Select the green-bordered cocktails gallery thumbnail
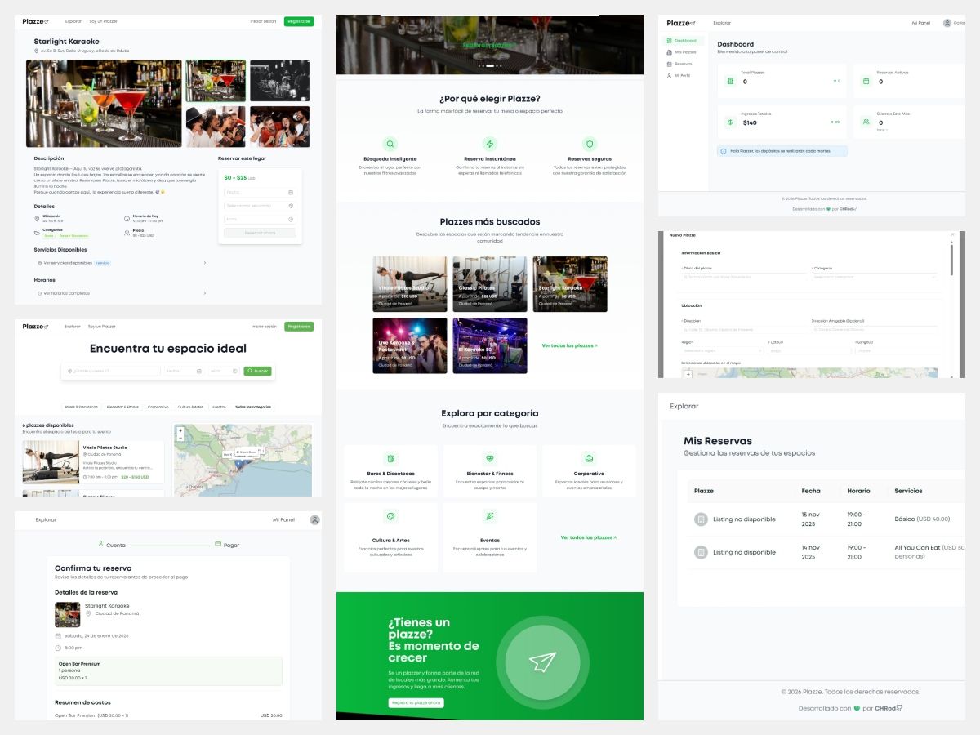 (x=216, y=80)
